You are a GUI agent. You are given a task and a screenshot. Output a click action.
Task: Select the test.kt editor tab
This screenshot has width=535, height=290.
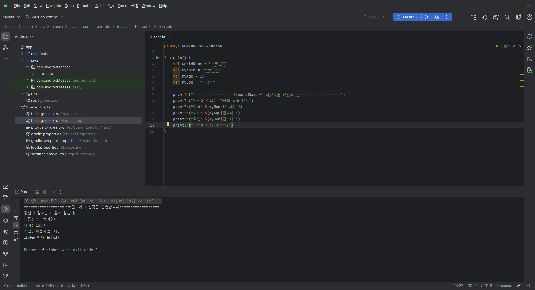tap(159, 37)
